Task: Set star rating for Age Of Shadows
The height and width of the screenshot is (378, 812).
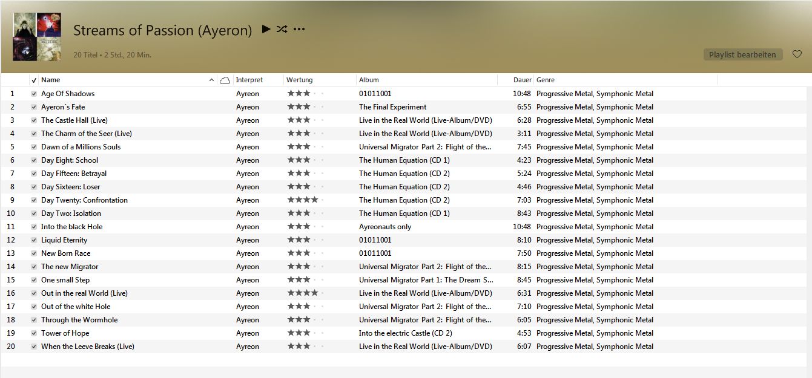Action: tap(306, 94)
